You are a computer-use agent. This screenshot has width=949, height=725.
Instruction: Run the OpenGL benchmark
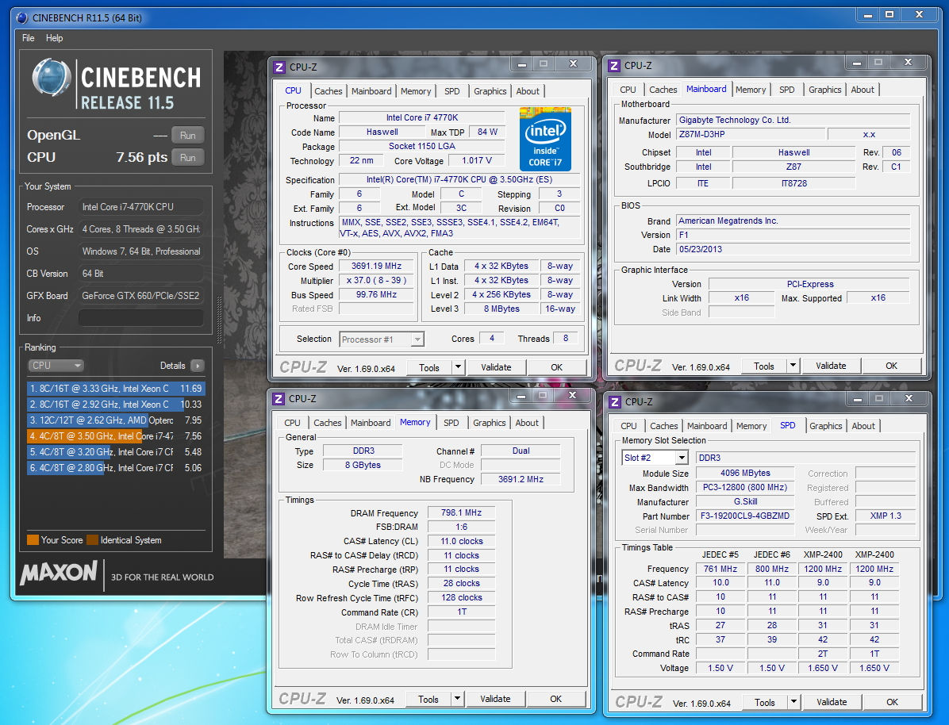point(187,136)
